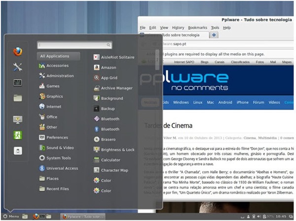Open the Windows link on Pplware navigation
Image resolution: width=296 pixels, height=221 pixels.
181,102
